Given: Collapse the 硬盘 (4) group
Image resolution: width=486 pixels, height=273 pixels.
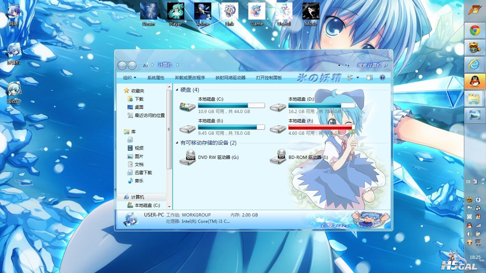Looking at the screenshot, I should coord(177,90).
